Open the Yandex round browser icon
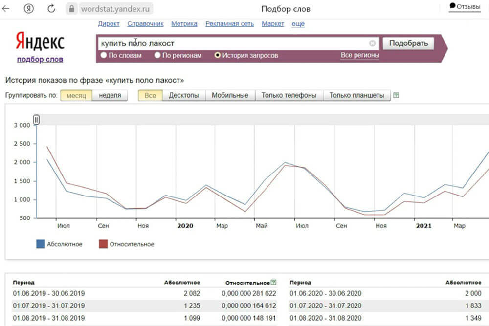Viewport: 489px width, 326px height. (29, 8)
